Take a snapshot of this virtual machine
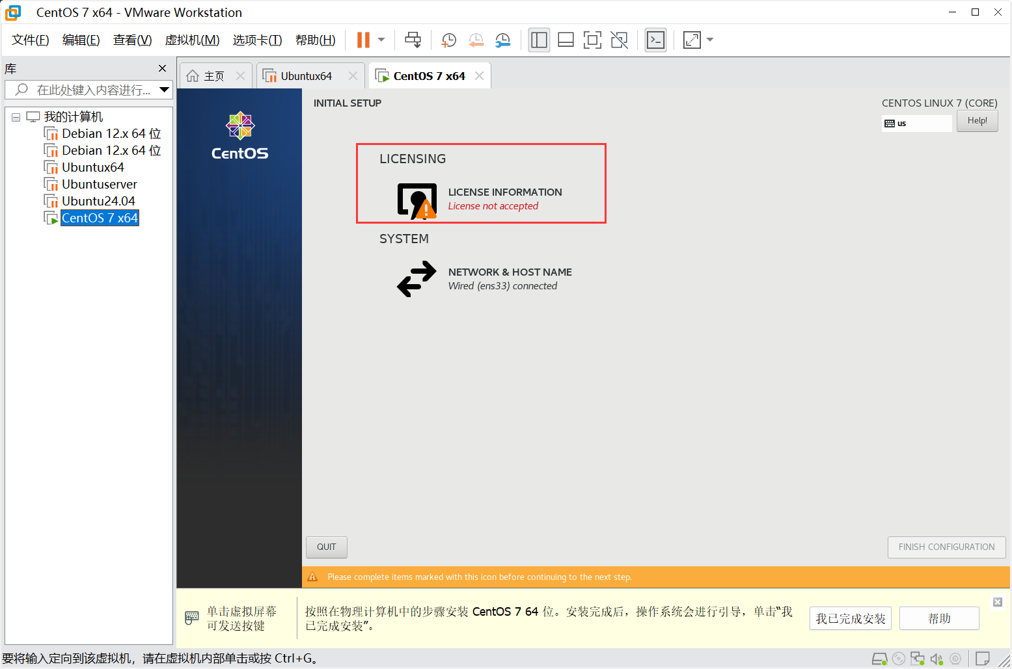The image size is (1012, 669). click(x=448, y=40)
